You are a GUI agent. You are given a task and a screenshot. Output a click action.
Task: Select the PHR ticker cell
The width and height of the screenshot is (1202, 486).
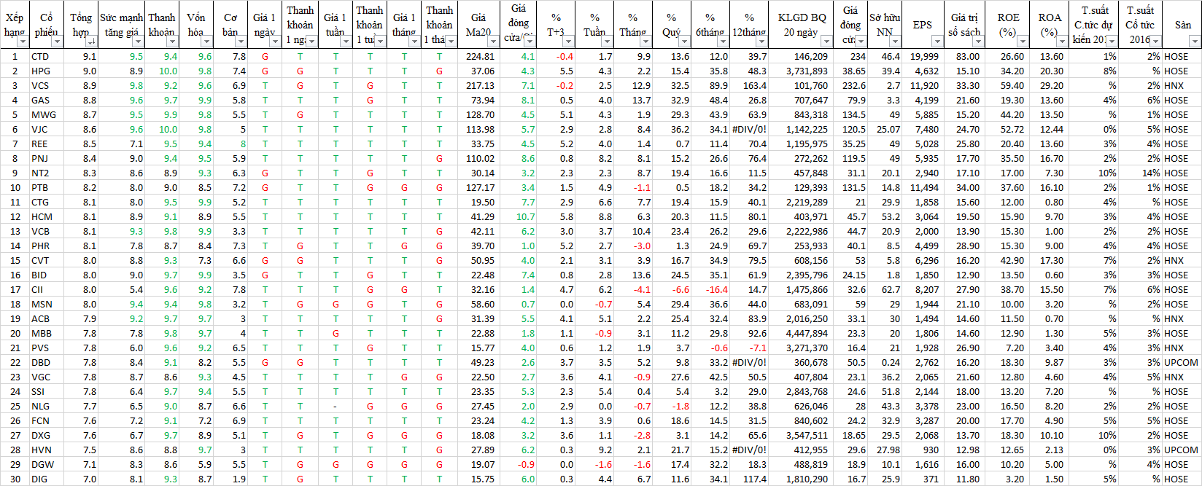click(x=47, y=246)
